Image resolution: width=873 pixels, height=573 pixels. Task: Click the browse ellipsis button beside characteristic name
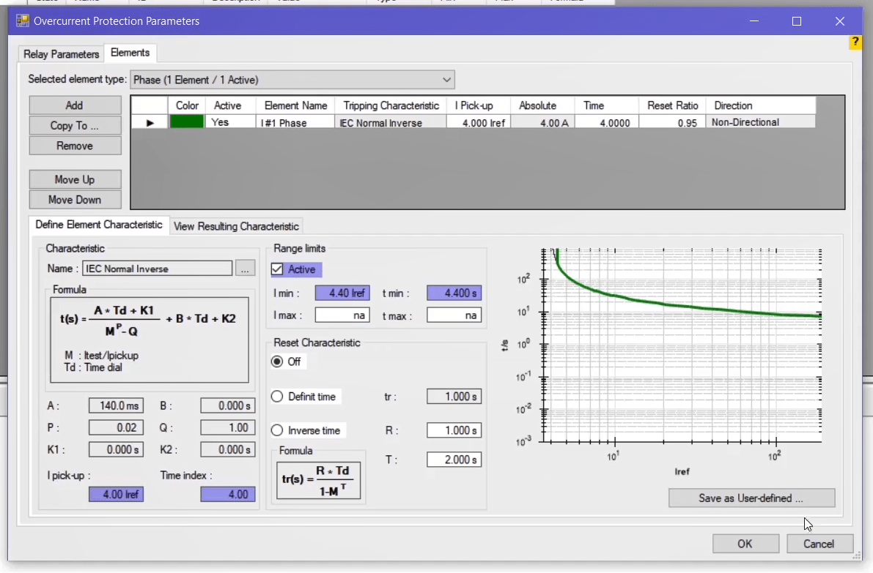coord(246,269)
